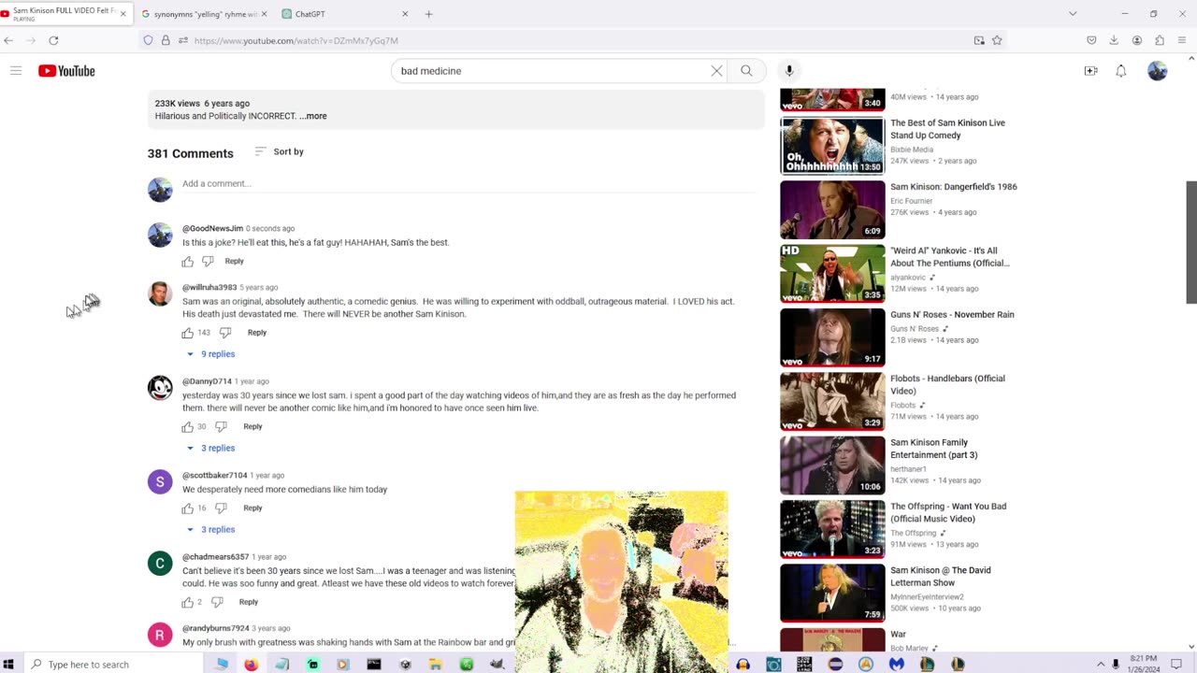
Task: Open Firefox from the taskbar
Action: coord(252,665)
